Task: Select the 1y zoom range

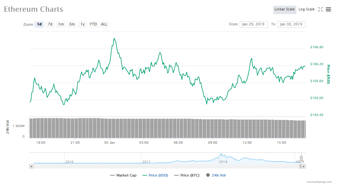Action: coord(83,24)
